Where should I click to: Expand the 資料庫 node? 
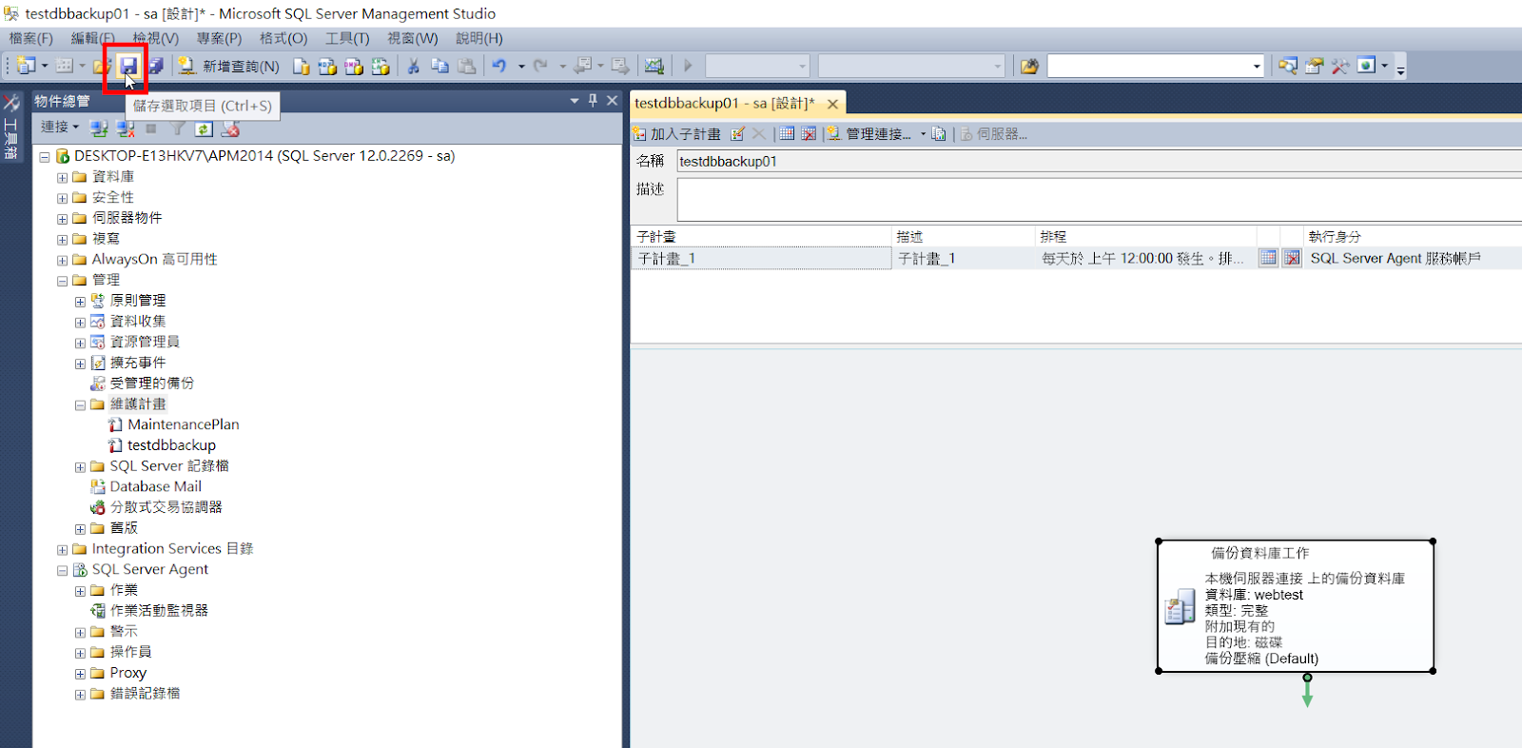point(62,177)
